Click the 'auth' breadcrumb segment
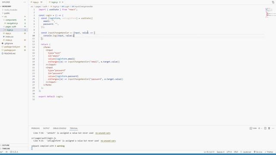This screenshot has height=155, width=276. pos(45,6)
